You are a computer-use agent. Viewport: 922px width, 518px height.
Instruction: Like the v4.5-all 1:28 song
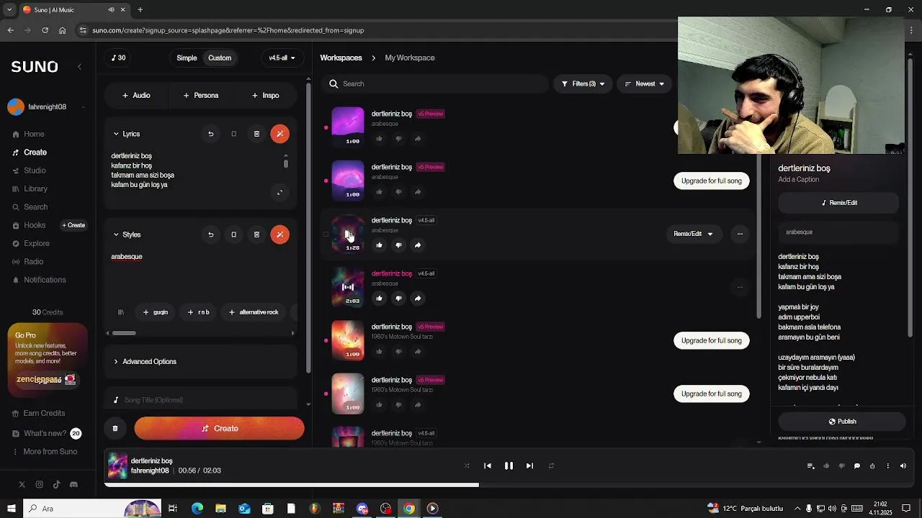[x=380, y=245]
